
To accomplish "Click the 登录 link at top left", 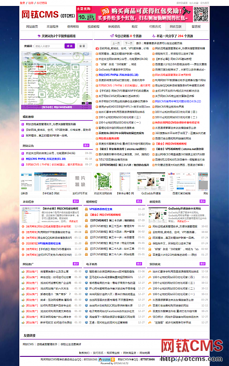I will (x=22, y=3).
